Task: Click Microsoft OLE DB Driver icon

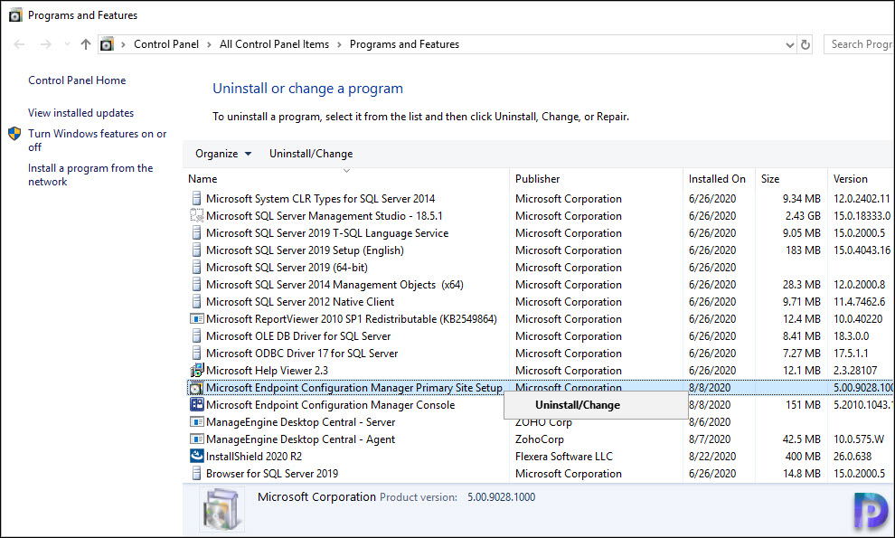Action: pyautogui.click(x=196, y=335)
